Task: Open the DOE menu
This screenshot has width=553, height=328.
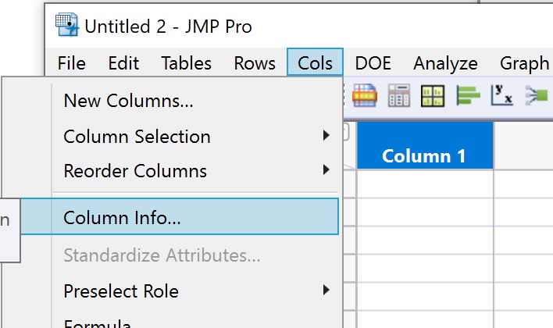Action: coord(373,63)
